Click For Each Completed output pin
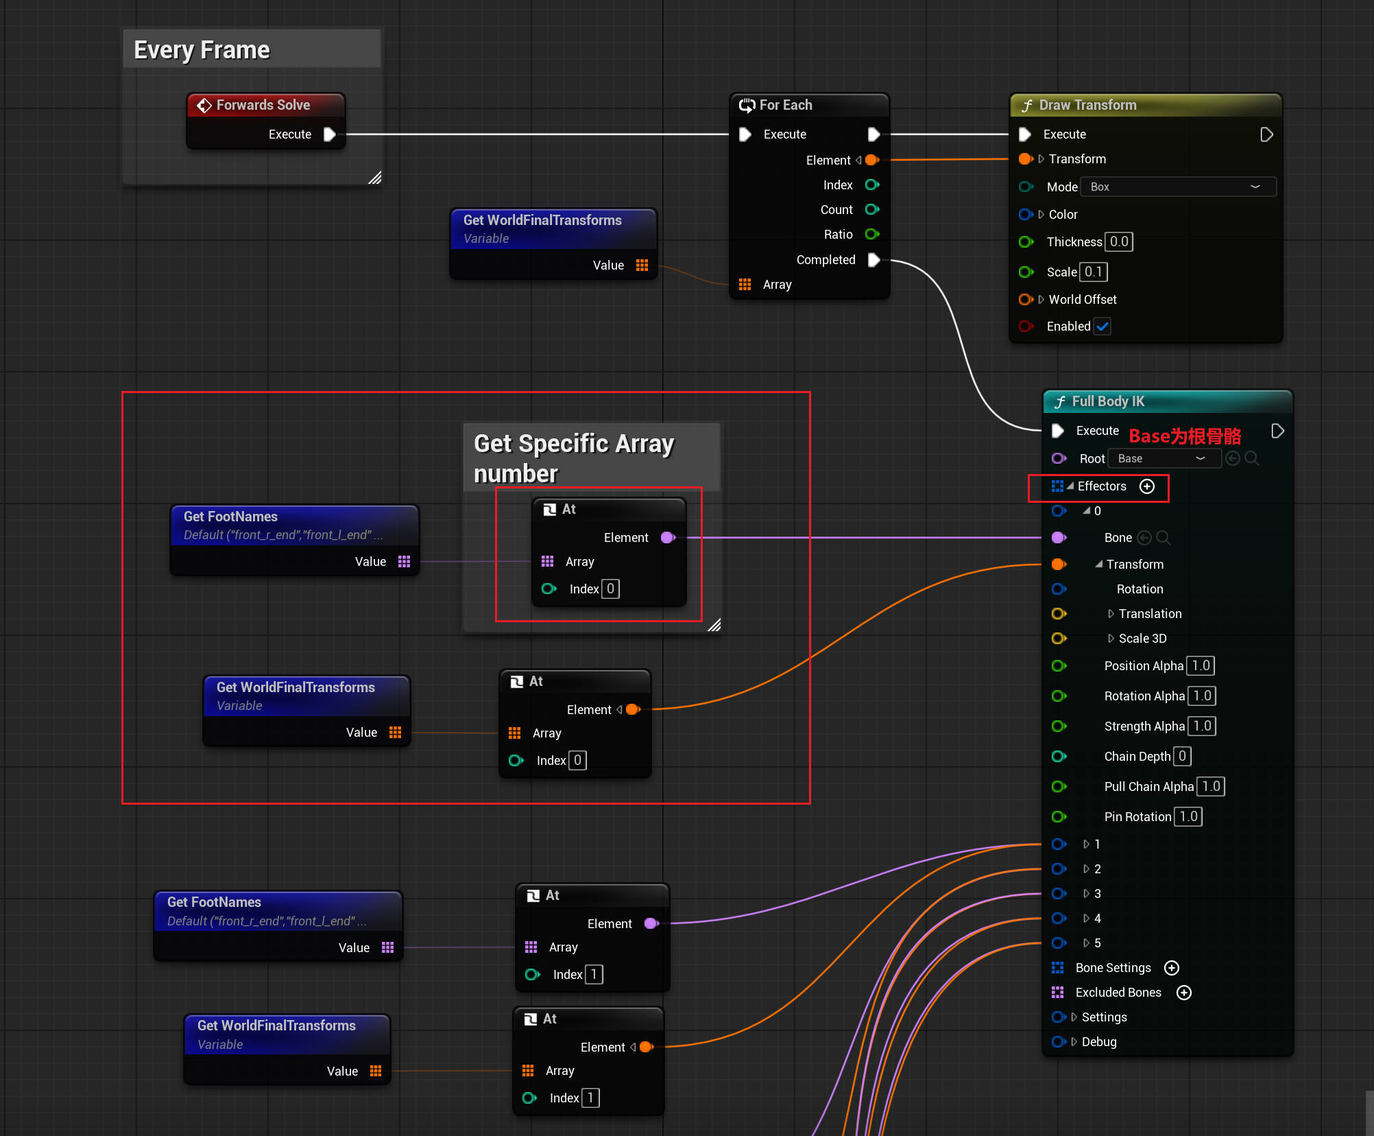1374x1136 pixels. [874, 260]
